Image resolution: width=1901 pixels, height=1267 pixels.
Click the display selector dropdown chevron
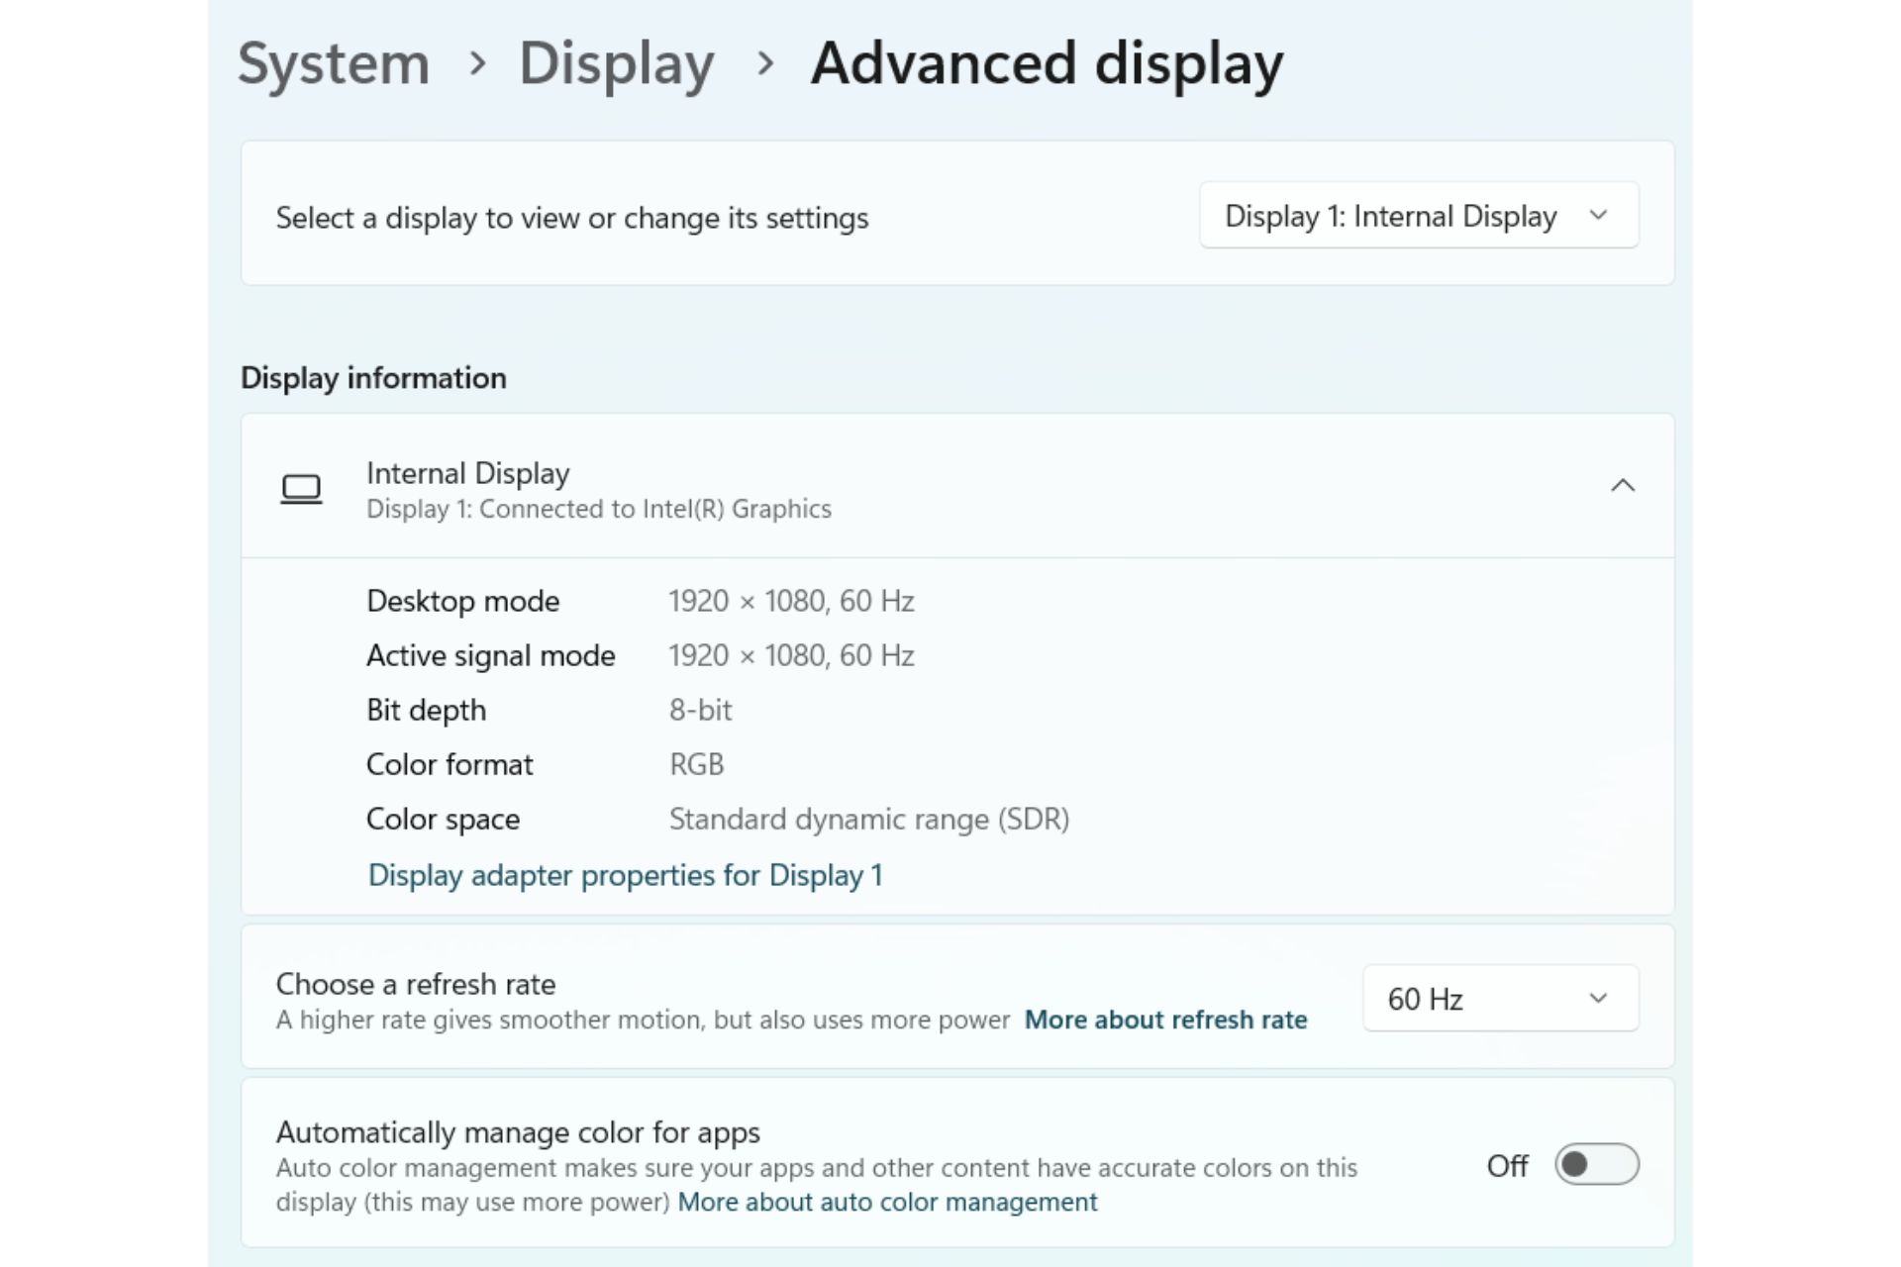coord(1600,215)
